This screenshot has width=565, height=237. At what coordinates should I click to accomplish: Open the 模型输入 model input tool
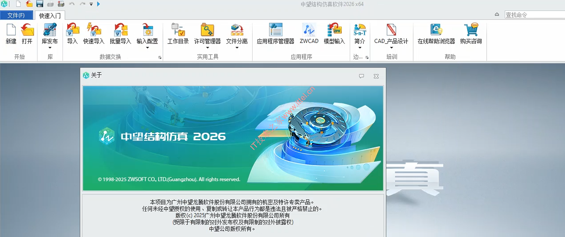[x=334, y=30]
